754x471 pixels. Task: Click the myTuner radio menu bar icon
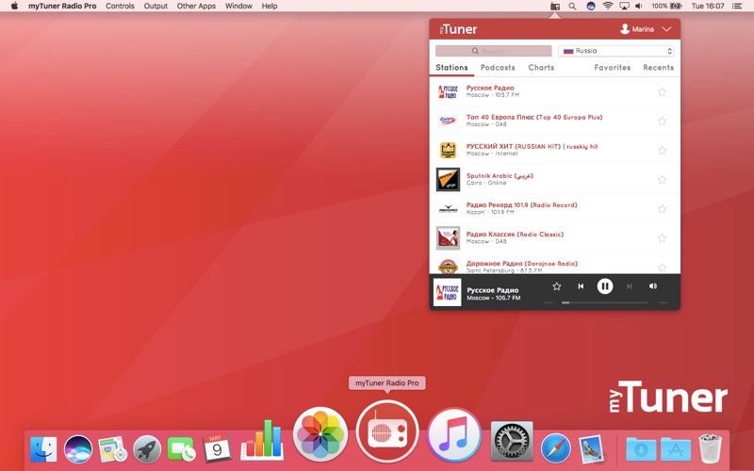[555, 6]
